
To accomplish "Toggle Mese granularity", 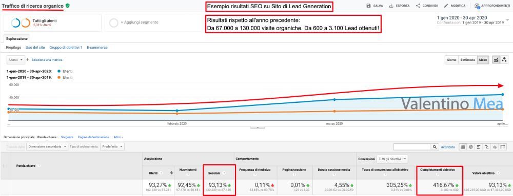I will [483, 60].
